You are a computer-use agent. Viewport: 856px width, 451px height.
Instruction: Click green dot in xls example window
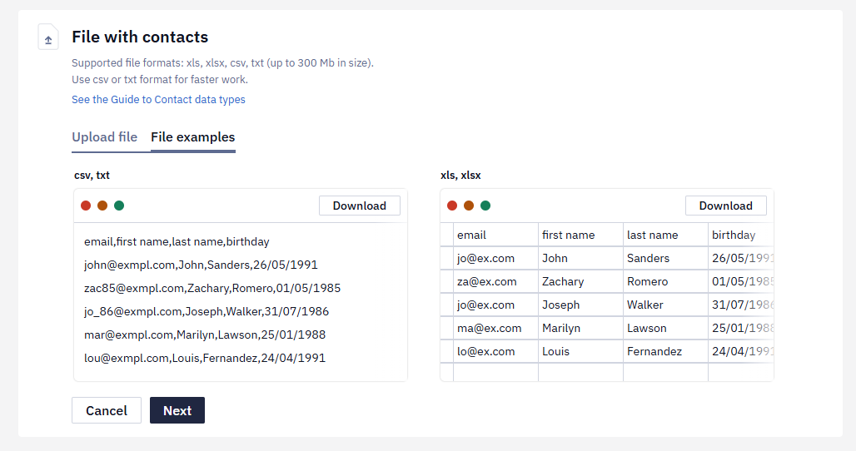(485, 206)
